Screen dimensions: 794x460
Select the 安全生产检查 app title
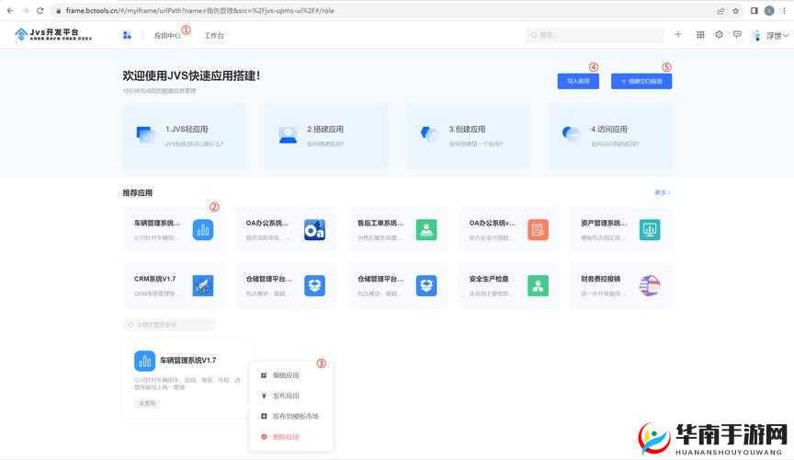(489, 279)
